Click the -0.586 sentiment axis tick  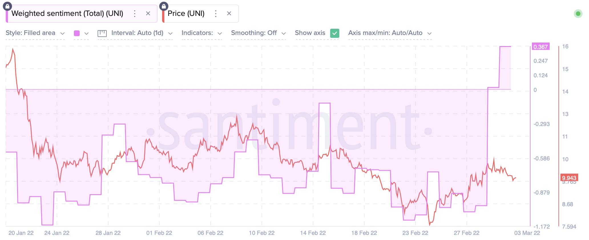[x=542, y=158]
